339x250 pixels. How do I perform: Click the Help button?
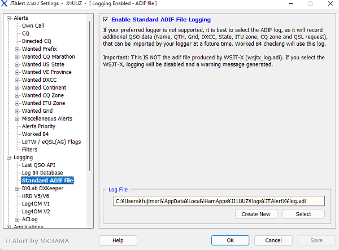point(118,240)
